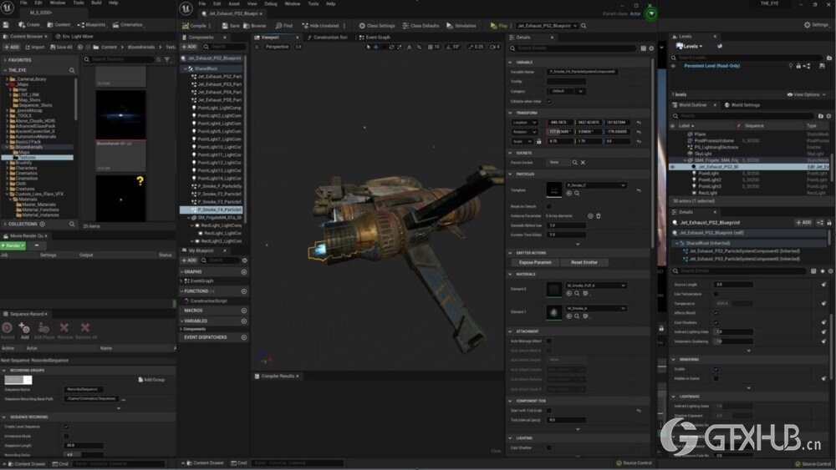The width and height of the screenshot is (836, 470).
Task: Open Find in the Blueprint toolbar
Action: 284,26
